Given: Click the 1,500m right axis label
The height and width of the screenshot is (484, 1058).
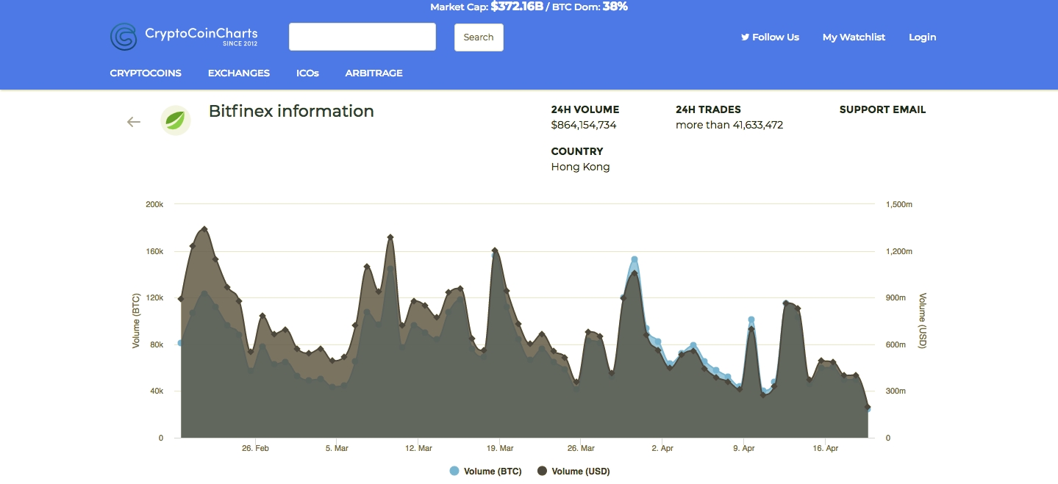Looking at the screenshot, I should [x=899, y=204].
